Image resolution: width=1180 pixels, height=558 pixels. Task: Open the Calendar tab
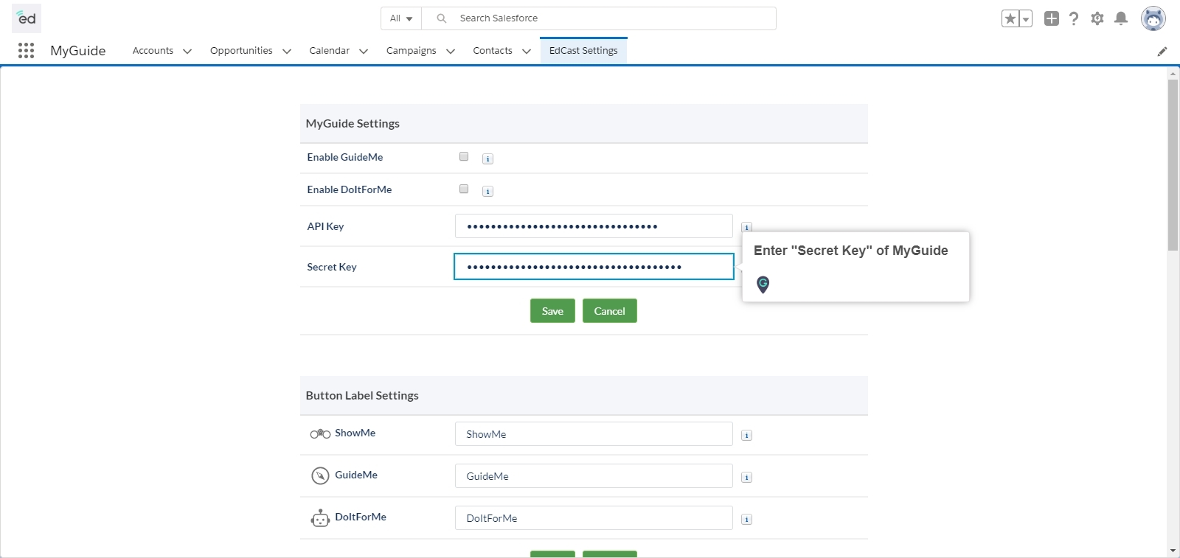click(x=329, y=51)
